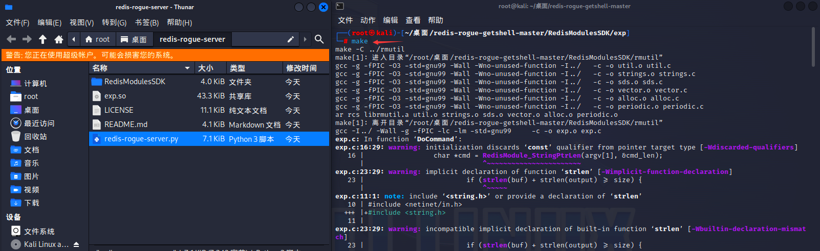Open the 回收站 trash in sidebar

pyautogui.click(x=35, y=137)
